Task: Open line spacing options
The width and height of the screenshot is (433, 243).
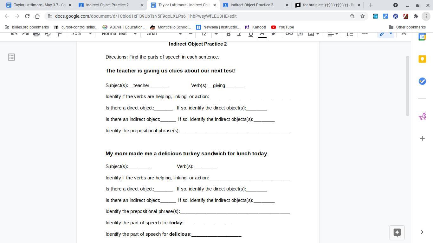Action: [350, 34]
